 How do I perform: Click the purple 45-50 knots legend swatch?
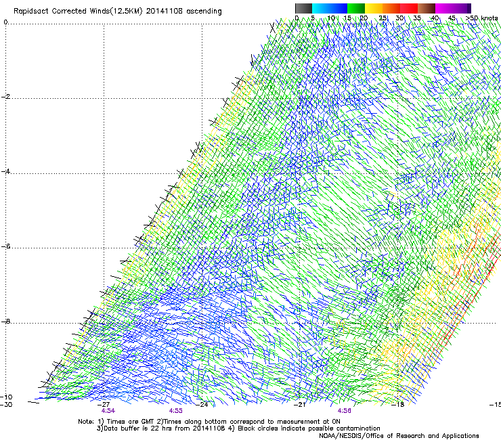(462, 8)
